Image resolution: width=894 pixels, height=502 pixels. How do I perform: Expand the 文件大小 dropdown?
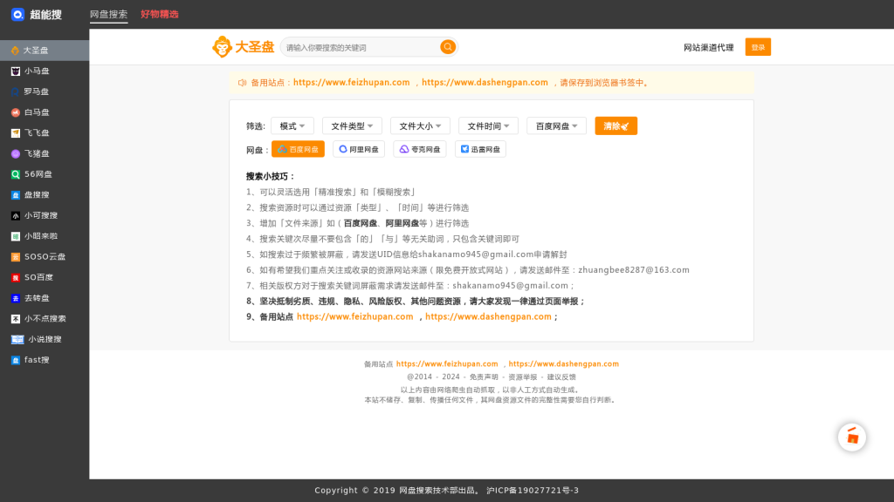pyautogui.click(x=420, y=125)
